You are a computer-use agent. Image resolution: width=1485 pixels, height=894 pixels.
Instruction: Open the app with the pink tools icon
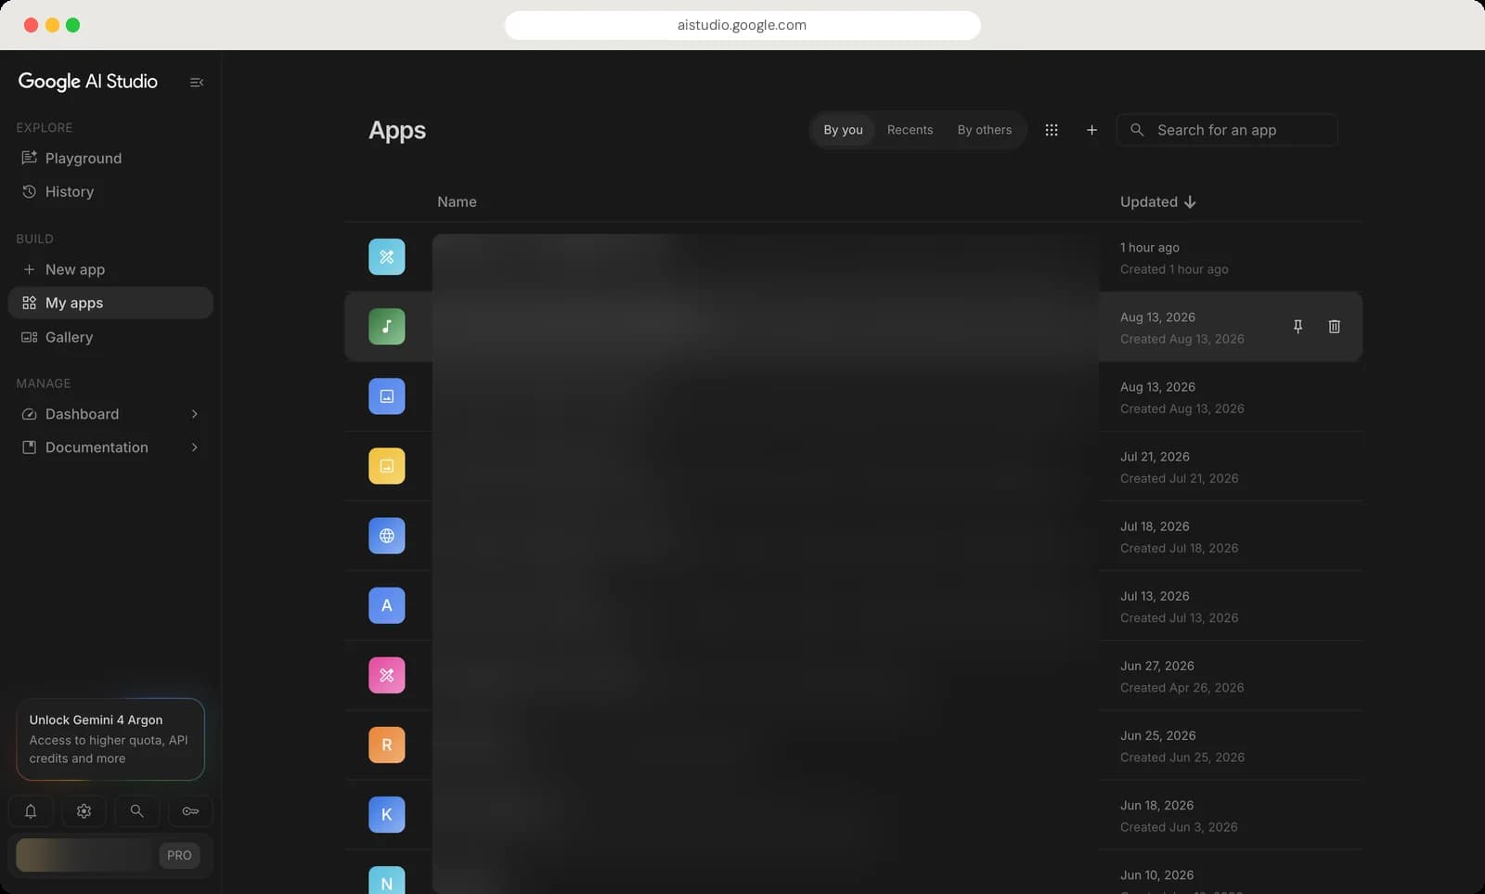pos(387,675)
